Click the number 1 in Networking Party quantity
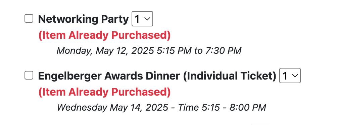337x125 pixels. click(x=137, y=19)
